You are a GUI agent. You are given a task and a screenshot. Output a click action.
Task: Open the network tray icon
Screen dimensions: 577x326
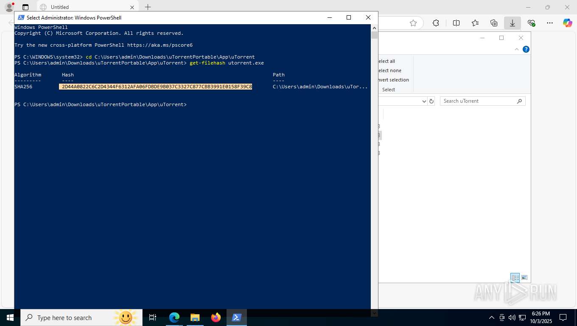522,318
